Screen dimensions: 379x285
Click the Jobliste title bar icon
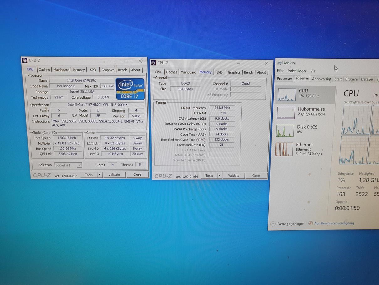tap(280, 63)
